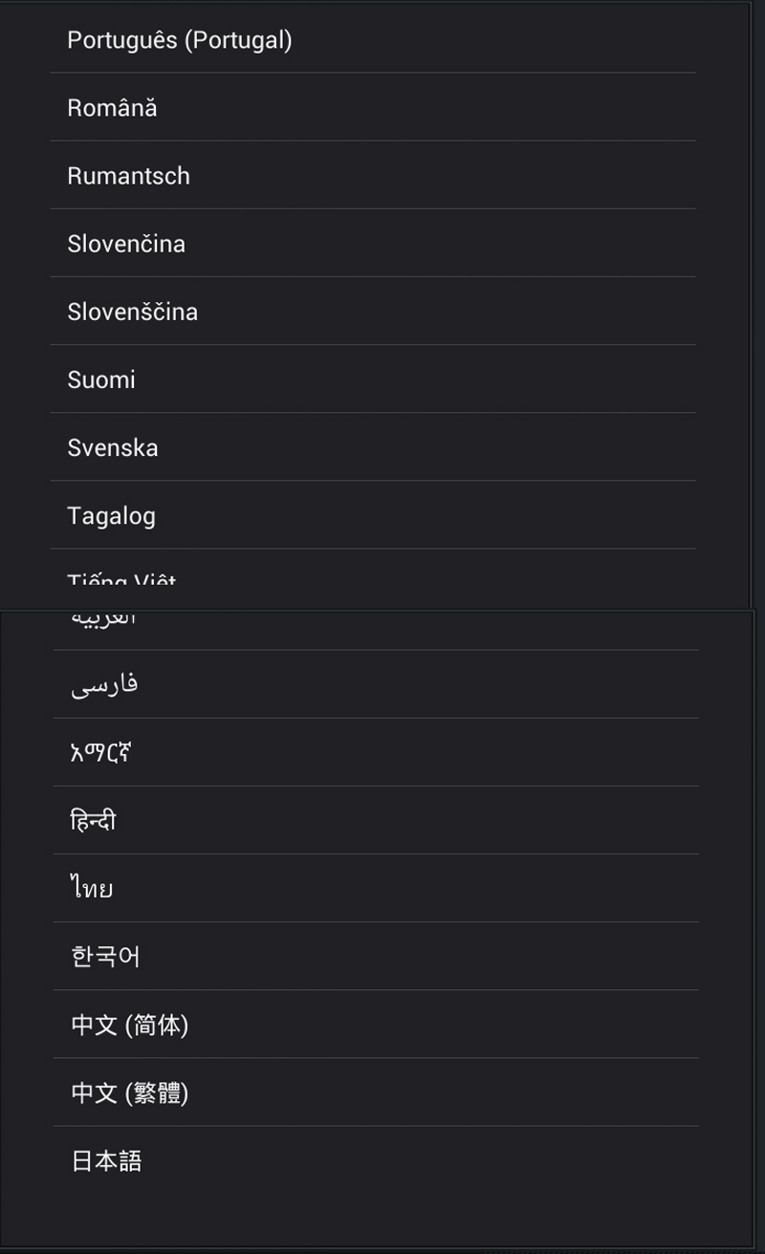Choose the Tagalog language entry
Image resolution: width=765 pixels, height=1254 pixels.
coord(373,514)
